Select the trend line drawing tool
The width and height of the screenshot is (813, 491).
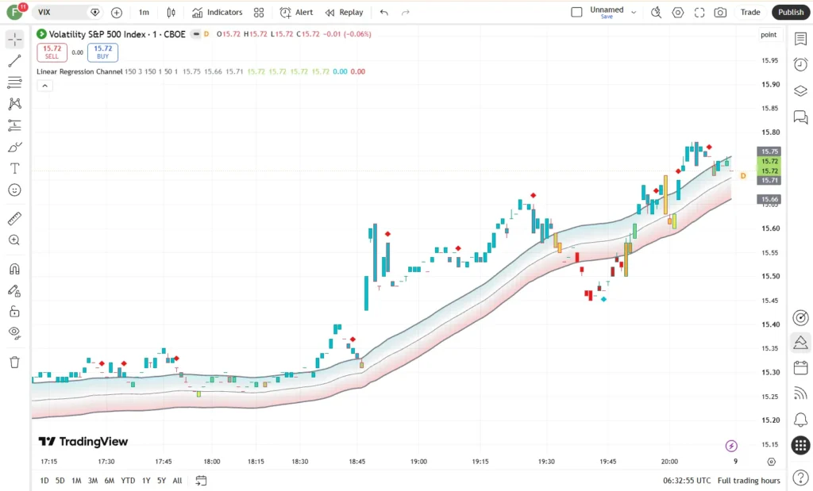point(14,61)
